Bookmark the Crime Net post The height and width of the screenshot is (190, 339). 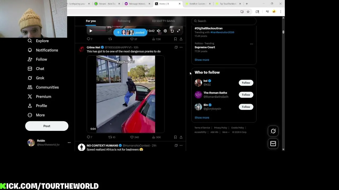click(175, 137)
